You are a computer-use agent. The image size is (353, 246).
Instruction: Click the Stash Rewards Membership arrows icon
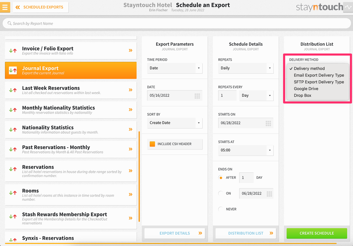tap(13, 216)
